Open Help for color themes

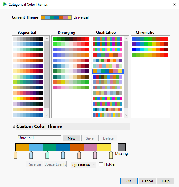[x=165, y=181]
